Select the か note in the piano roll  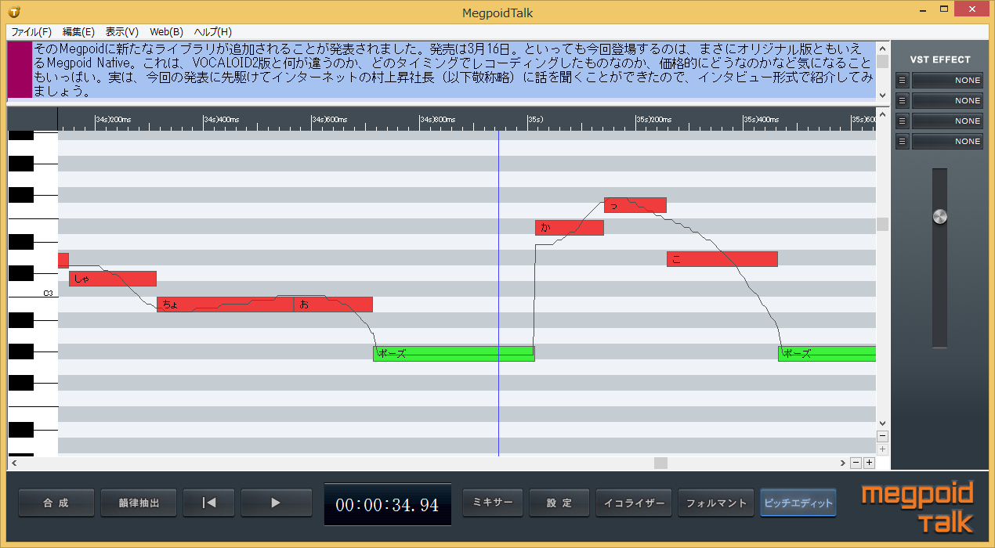click(x=570, y=228)
